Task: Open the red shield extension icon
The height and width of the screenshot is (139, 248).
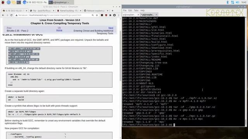Action: click(106, 15)
